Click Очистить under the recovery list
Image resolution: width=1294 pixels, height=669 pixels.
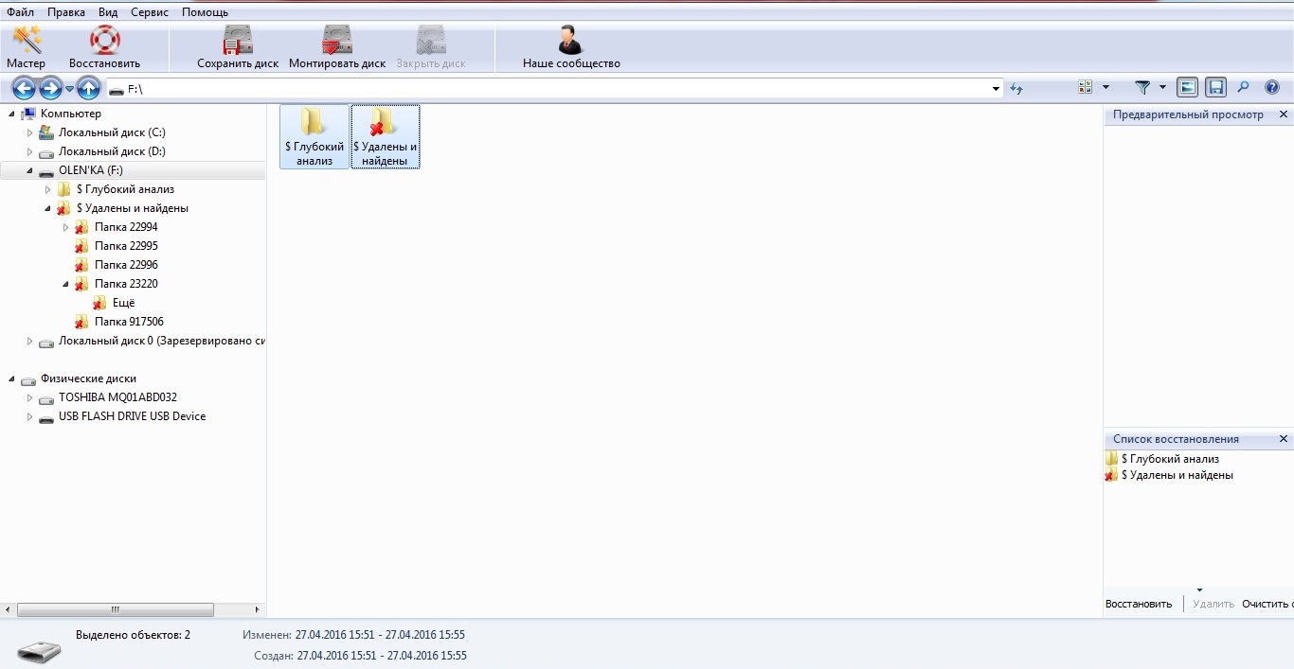pyautogui.click(x=1267, y=604)
